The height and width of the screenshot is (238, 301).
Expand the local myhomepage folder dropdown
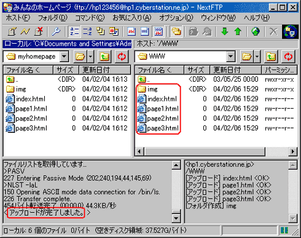64,56
